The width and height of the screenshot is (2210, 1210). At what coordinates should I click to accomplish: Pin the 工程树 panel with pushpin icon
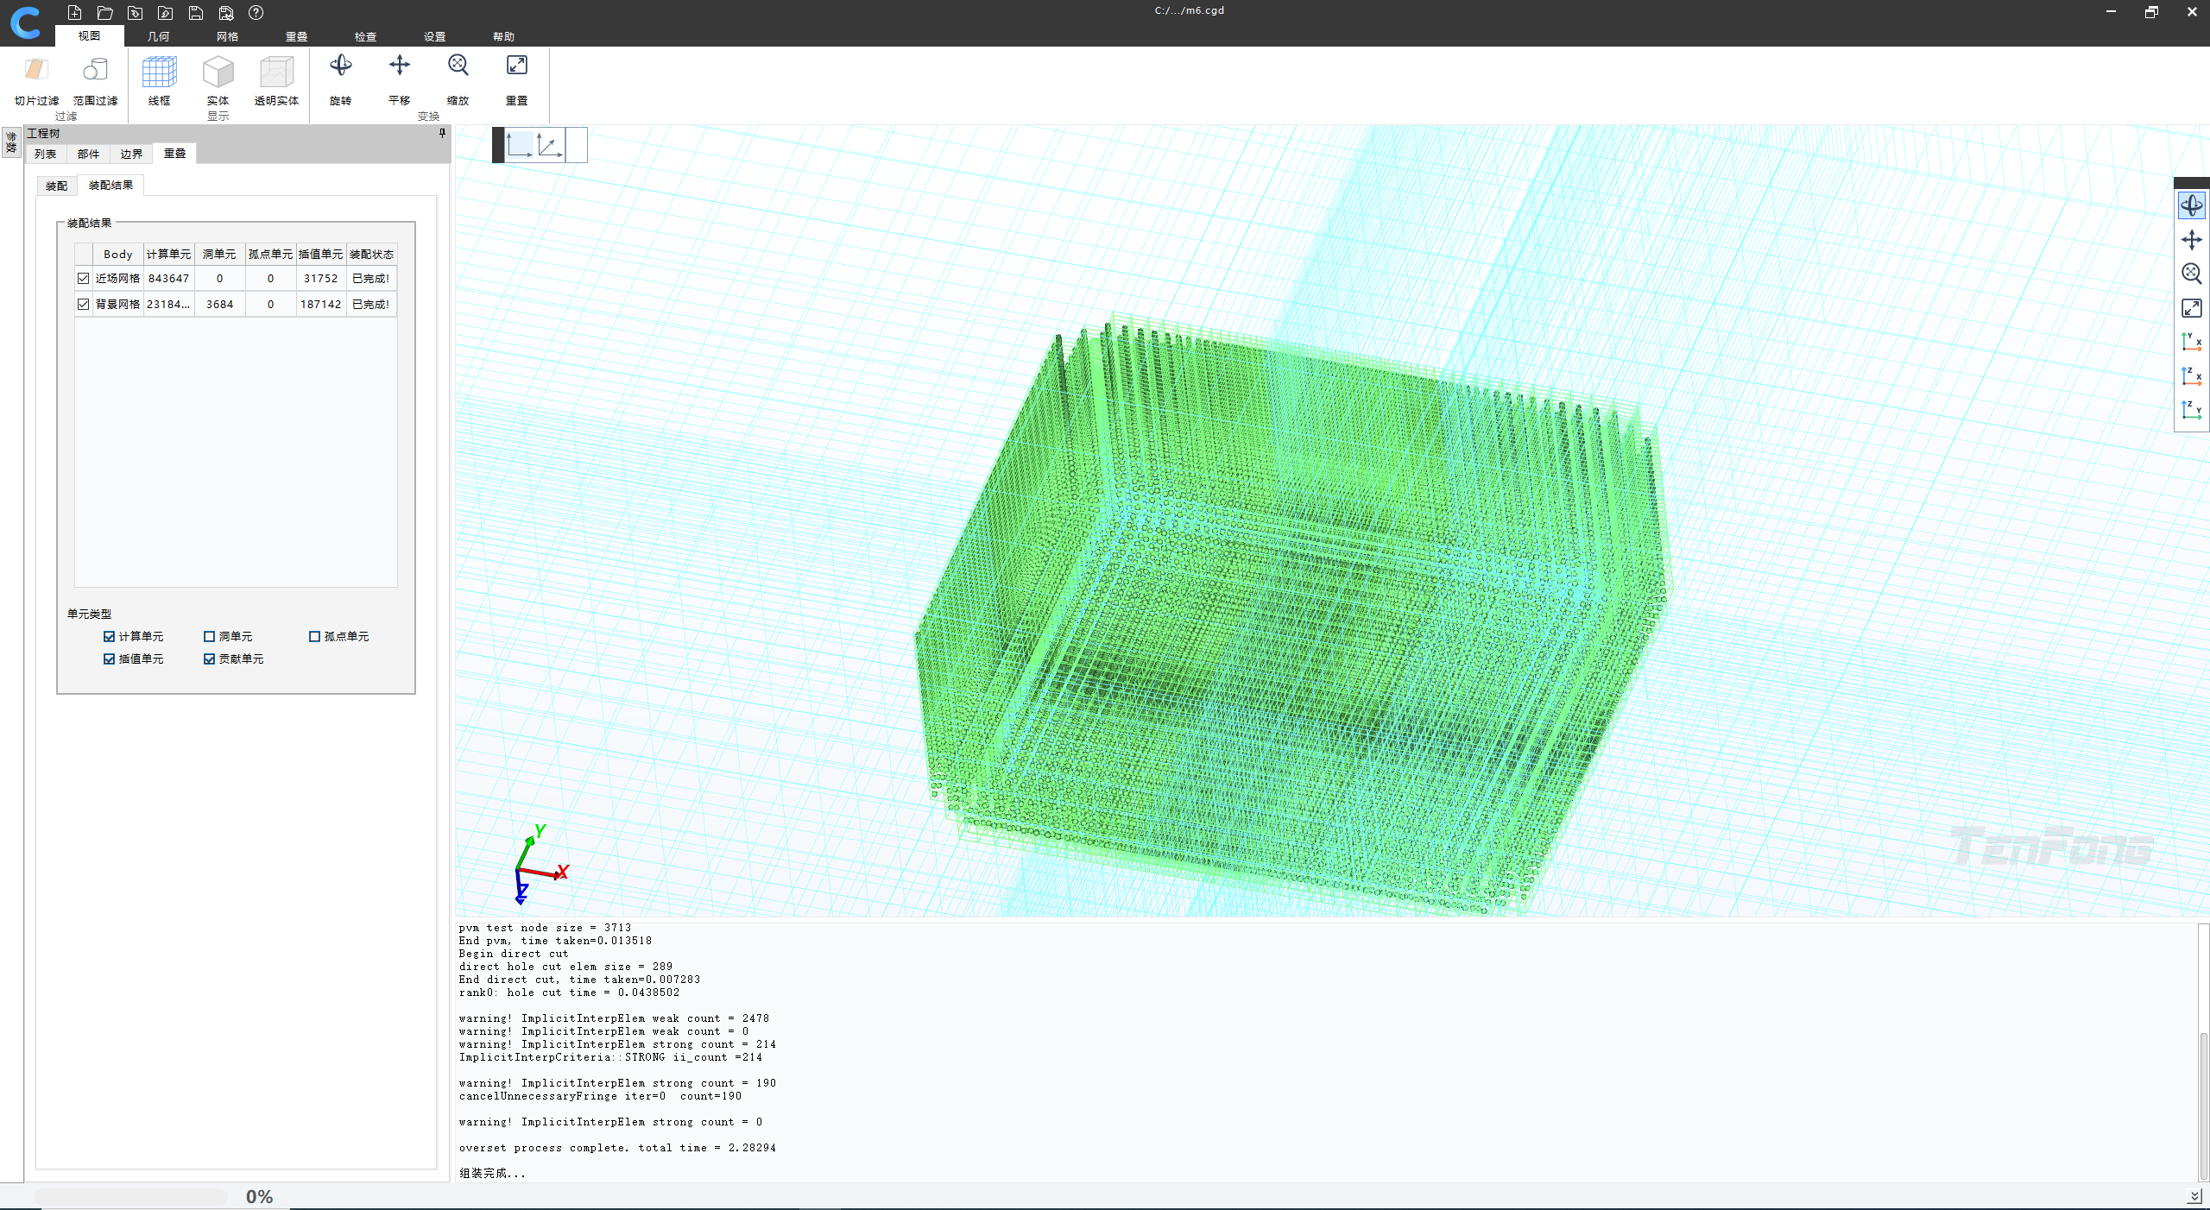pyautogui.click(x=442, y=133)
